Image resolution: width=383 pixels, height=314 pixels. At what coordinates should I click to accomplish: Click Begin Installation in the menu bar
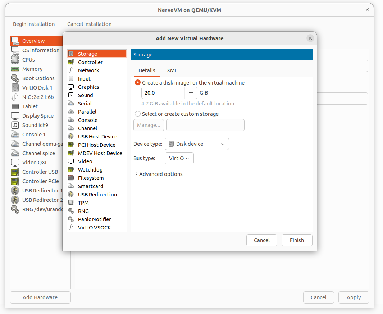click(34, 24)
